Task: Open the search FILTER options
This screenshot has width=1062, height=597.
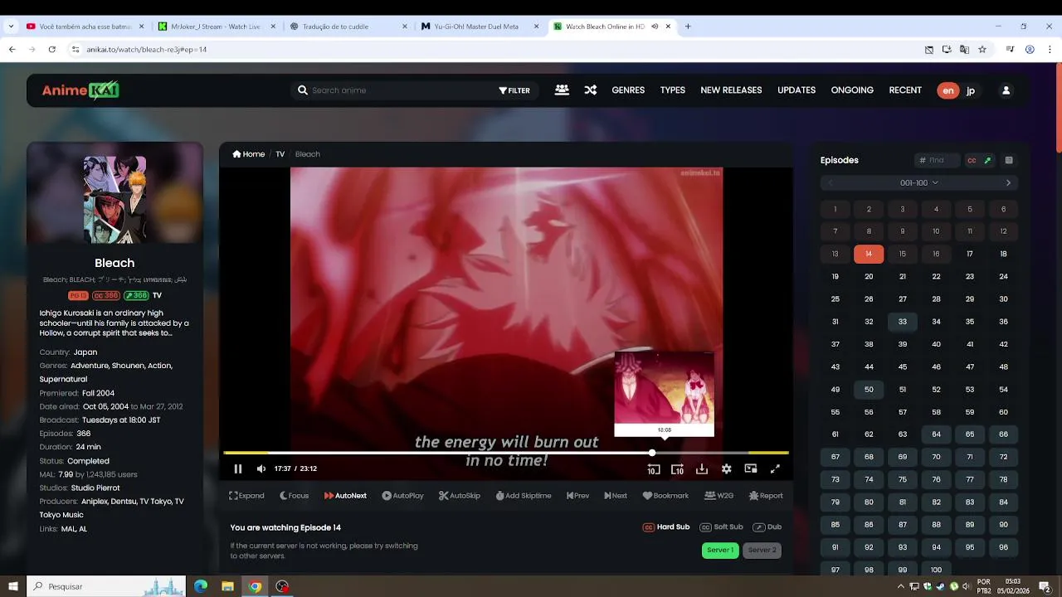Action: (514, 90)
